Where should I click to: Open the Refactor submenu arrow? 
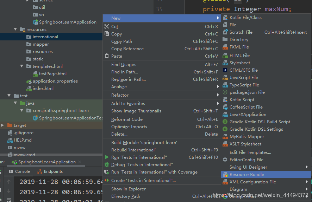(218, 95)
